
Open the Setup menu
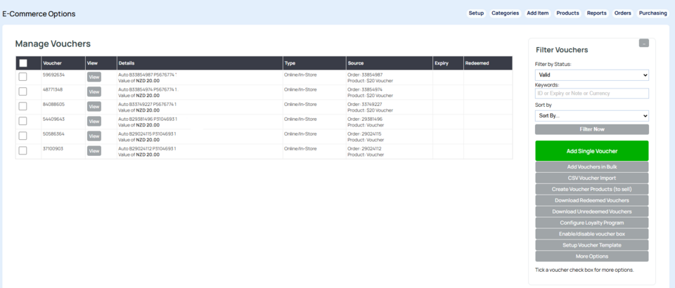click(x=476, y=13)
